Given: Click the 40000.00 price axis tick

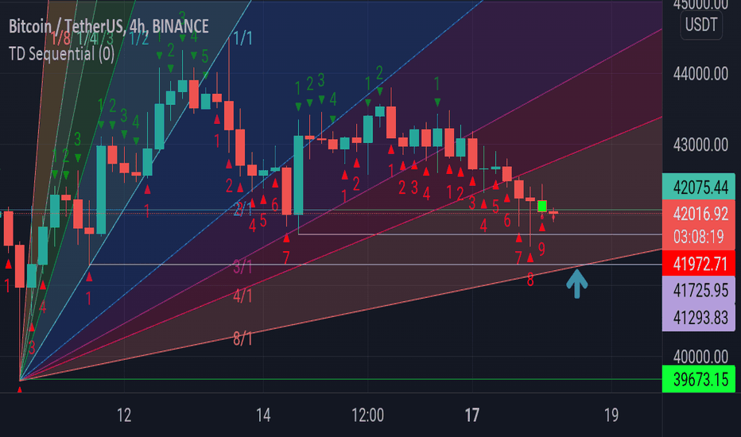Looking at the screenshot, I should (x=700, y=356).
